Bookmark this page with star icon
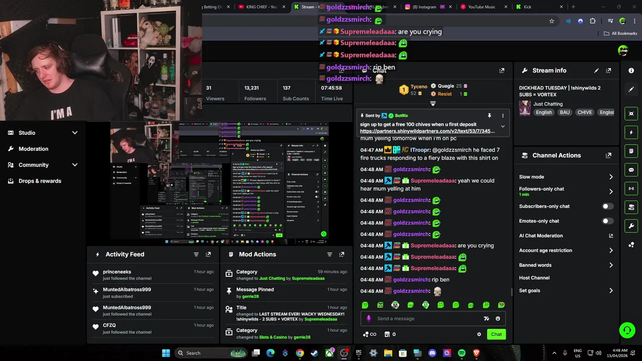The width and height of the screenshot is (642, 361). (x=552, y=21)
